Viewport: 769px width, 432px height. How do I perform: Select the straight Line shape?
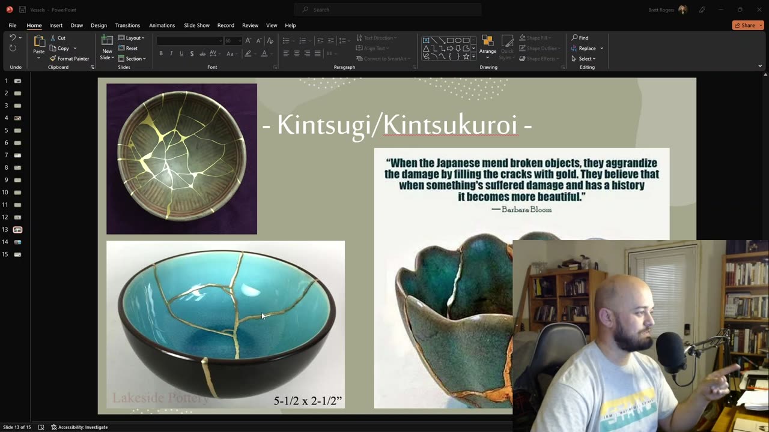434,40
